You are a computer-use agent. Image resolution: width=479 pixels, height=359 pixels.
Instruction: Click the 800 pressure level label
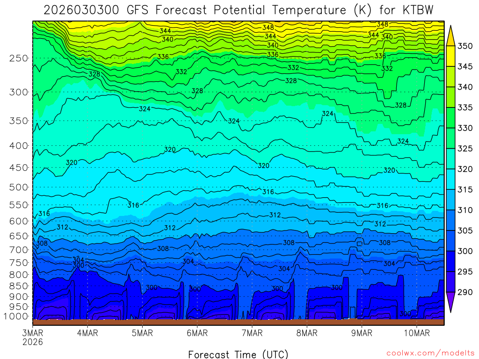coord(19,274)
